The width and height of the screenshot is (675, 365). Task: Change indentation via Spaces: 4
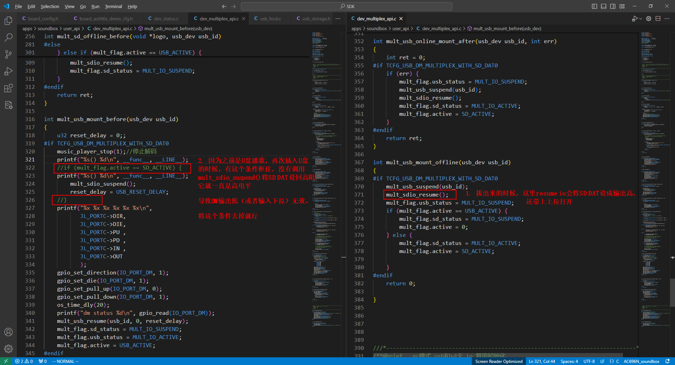(x=569, y=361)
